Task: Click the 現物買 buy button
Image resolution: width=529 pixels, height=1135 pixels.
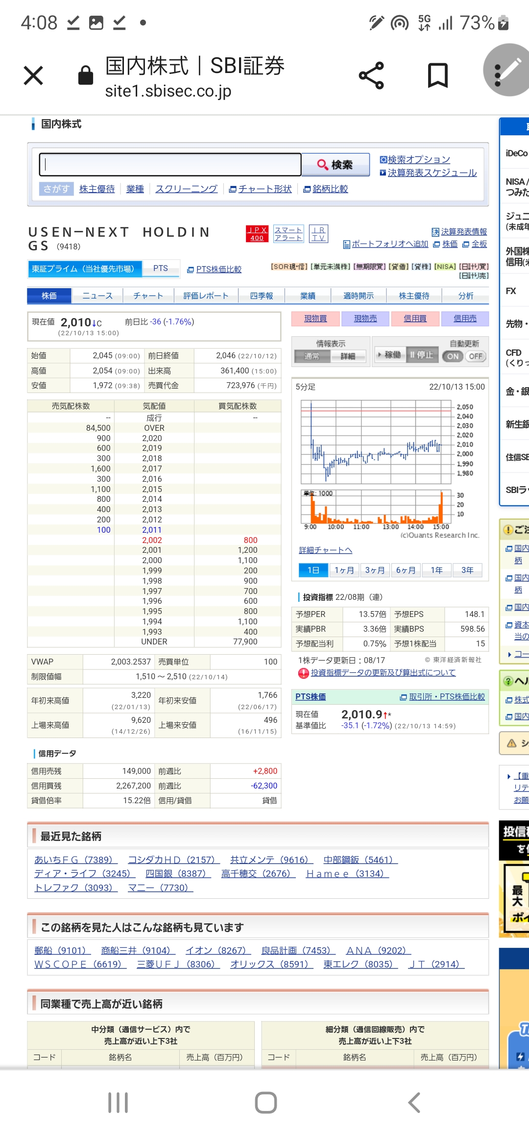Action: point(315,319)
